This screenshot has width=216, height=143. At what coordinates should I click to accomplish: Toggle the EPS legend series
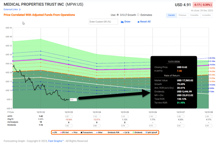[x=55, y=133]
